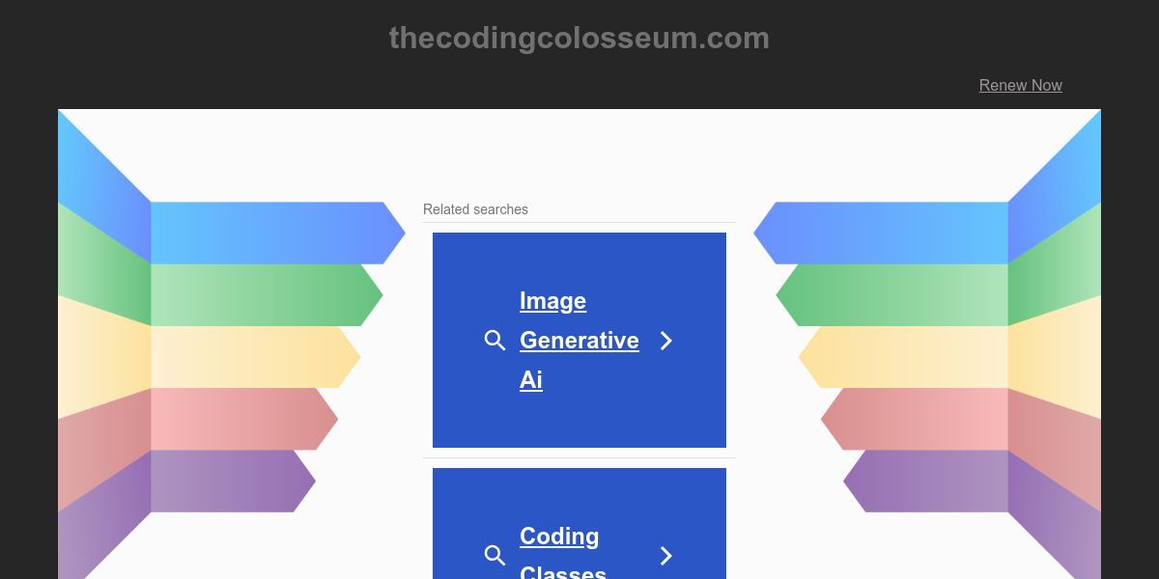Click the blue arrow banner on the left
The image size is (1159, 579).
click(270, 233)
